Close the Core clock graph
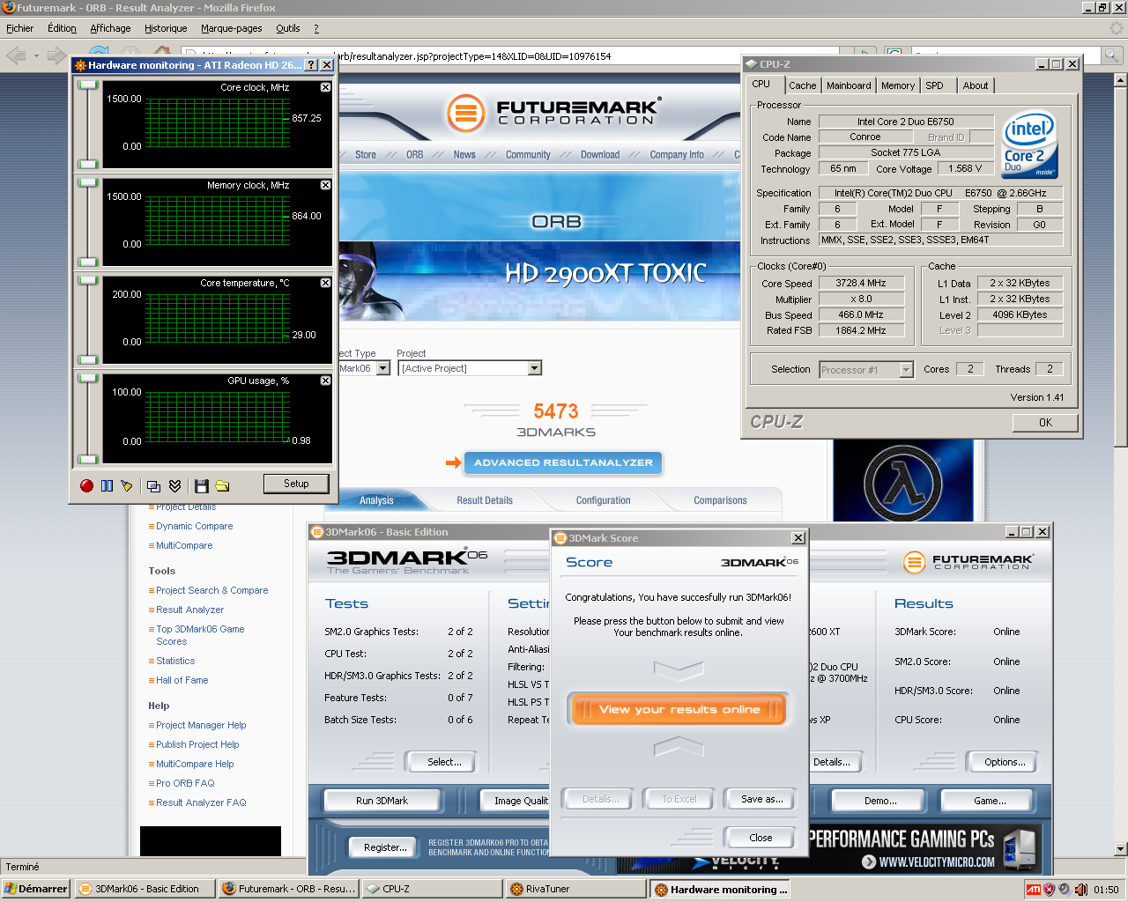 coord(325,87)
